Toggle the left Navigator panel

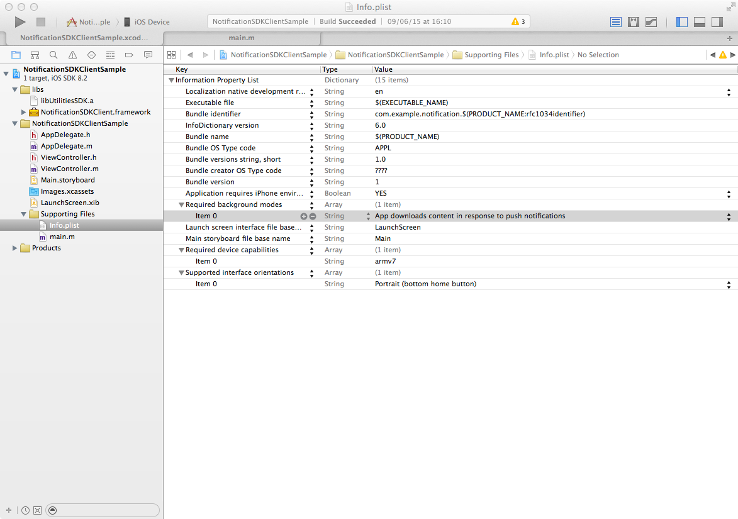(681, 22)
